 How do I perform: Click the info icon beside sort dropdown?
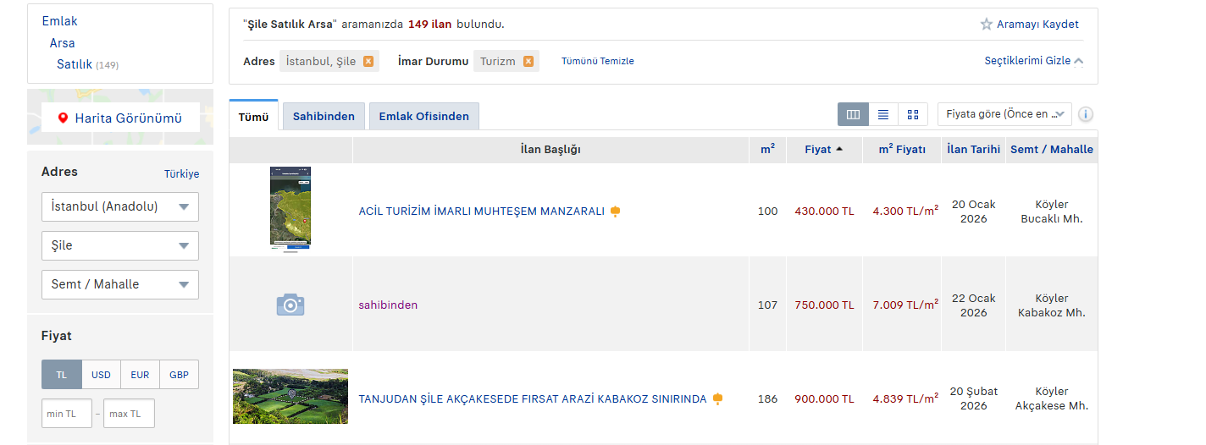(1086, 114)
